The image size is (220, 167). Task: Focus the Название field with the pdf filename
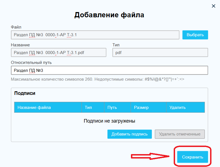(58, 53)
